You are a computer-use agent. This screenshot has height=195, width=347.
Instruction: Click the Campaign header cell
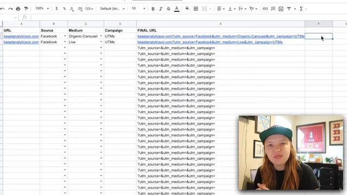tap(120, 30)
